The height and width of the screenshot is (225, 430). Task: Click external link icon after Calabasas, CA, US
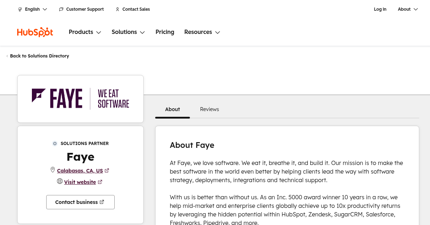coord(107,171)
